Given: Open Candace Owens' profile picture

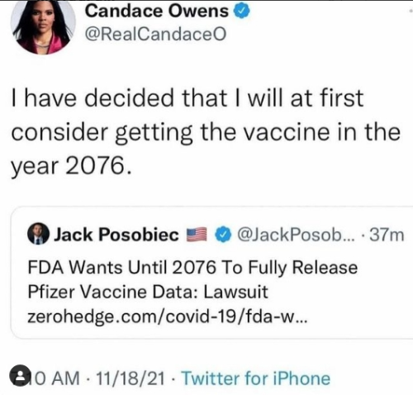Looking at the screenshot, I should (x=43, y=27).
